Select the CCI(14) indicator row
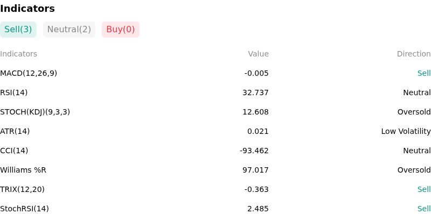The image size is (431, 214). [215, 151]
